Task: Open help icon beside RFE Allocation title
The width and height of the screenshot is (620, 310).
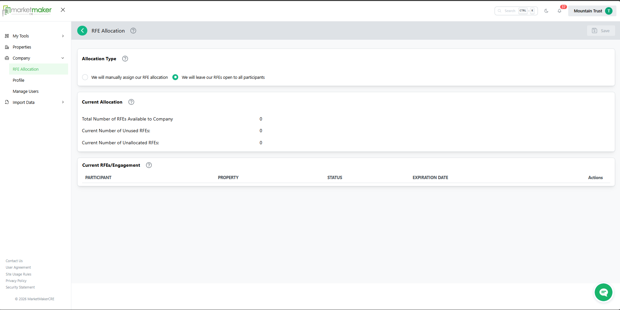Action: pyautogui.click(x=133, y=31)
